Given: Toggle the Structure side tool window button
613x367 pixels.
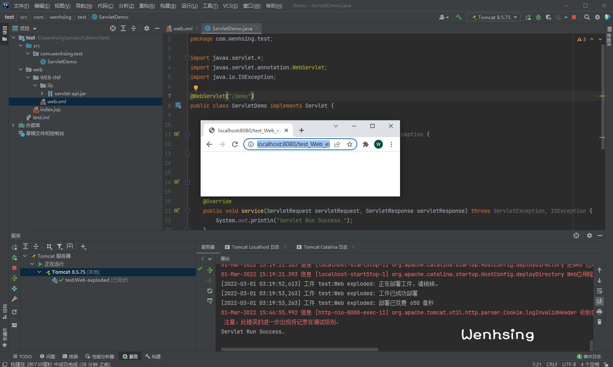Looking at the screenshot, I should click(x=5, y=312).
